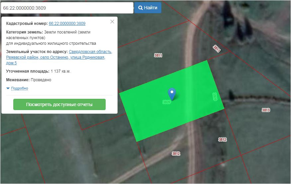This screenshot has width=291, height=184.
Task: Click the 3812 label right of the road
Action: [222, 140]
